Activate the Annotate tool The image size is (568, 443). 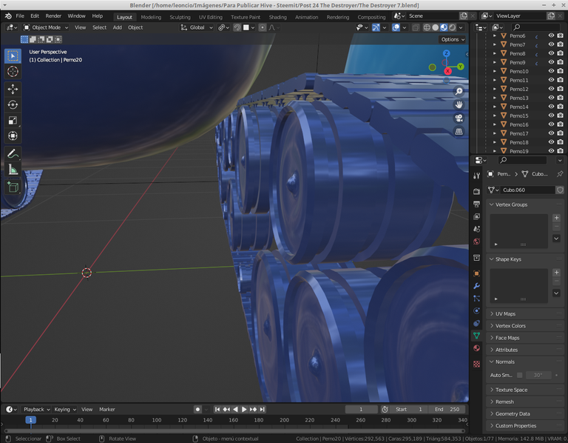[x=13, y=154]
